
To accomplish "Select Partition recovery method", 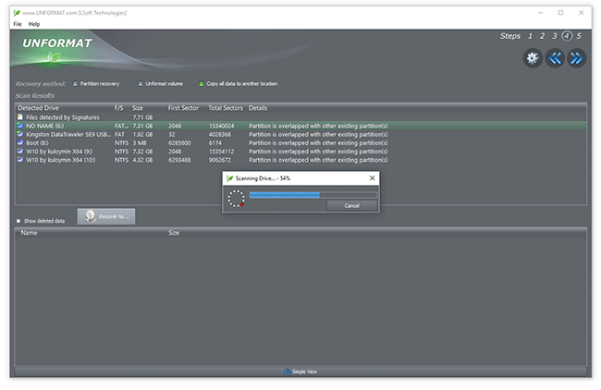I will coord(96,83).
